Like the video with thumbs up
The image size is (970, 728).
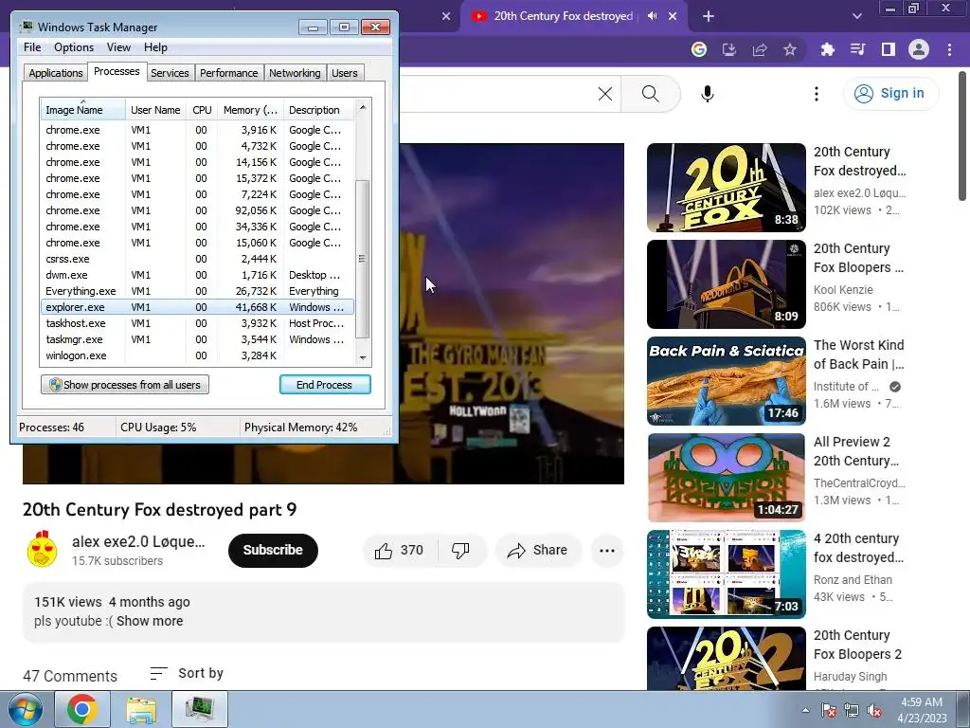(399, 551)
